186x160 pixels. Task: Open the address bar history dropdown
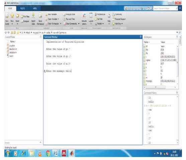(177, 32)
